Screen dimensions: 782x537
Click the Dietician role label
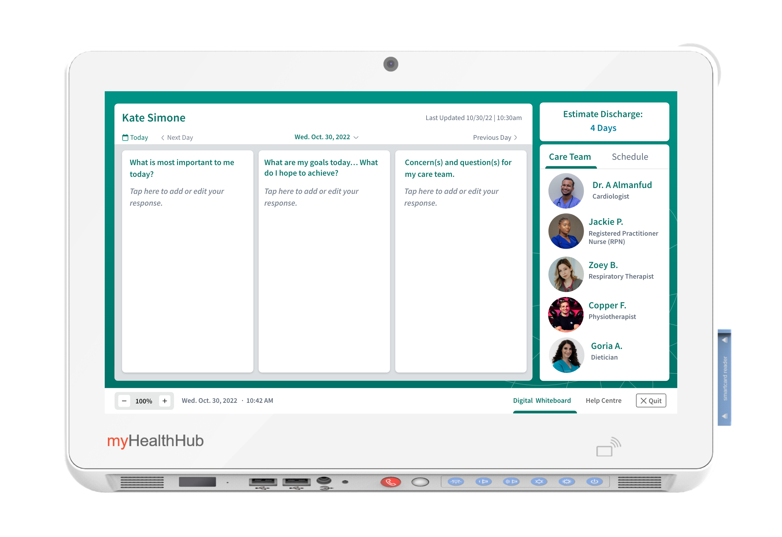(x=604, y=357)
